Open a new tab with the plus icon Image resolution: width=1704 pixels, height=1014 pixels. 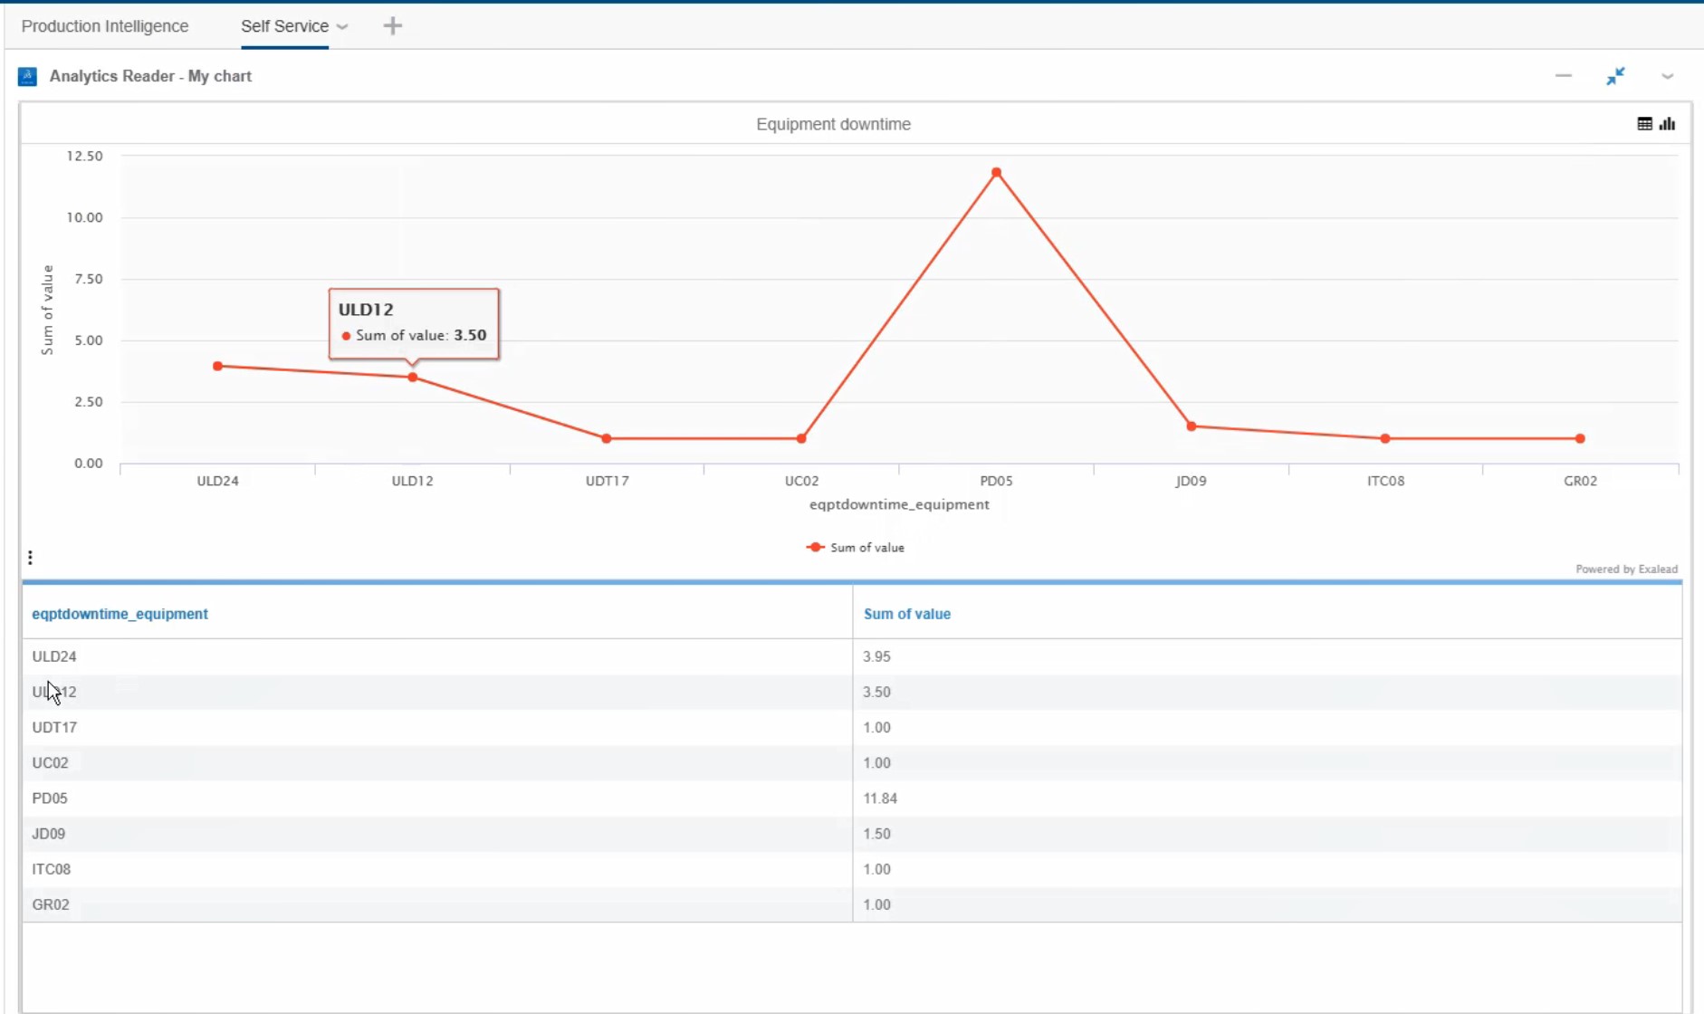point(393,25)
